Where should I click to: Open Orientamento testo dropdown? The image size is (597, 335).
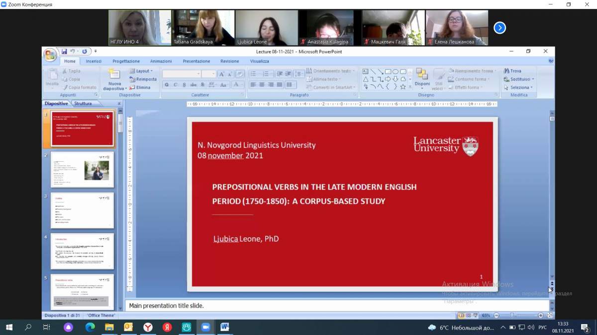pos(330,71)
